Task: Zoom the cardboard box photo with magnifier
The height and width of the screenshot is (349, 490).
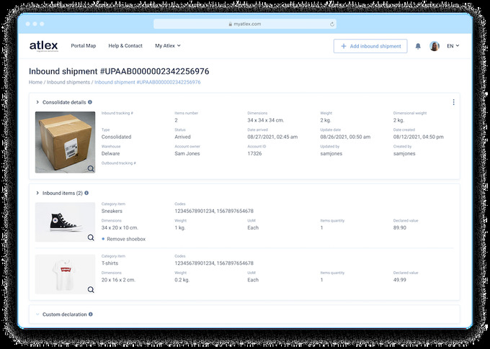Action: tap(91, 168)
